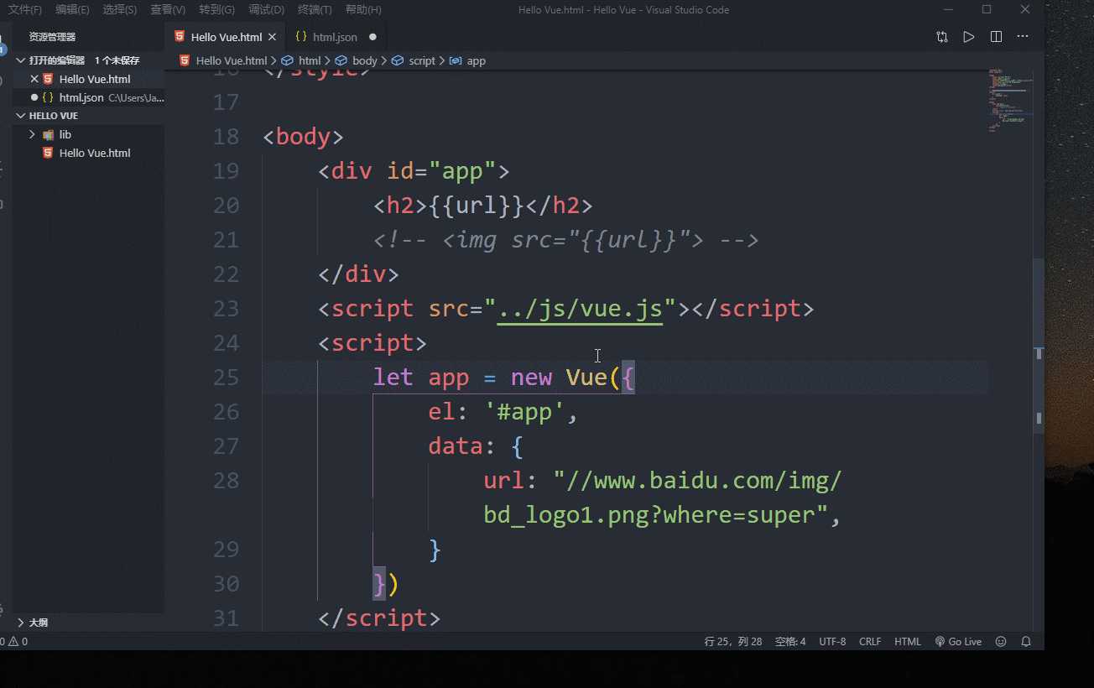
Task: Close Hello Vue.html in open editors list
Action: (x=34, y=79)
